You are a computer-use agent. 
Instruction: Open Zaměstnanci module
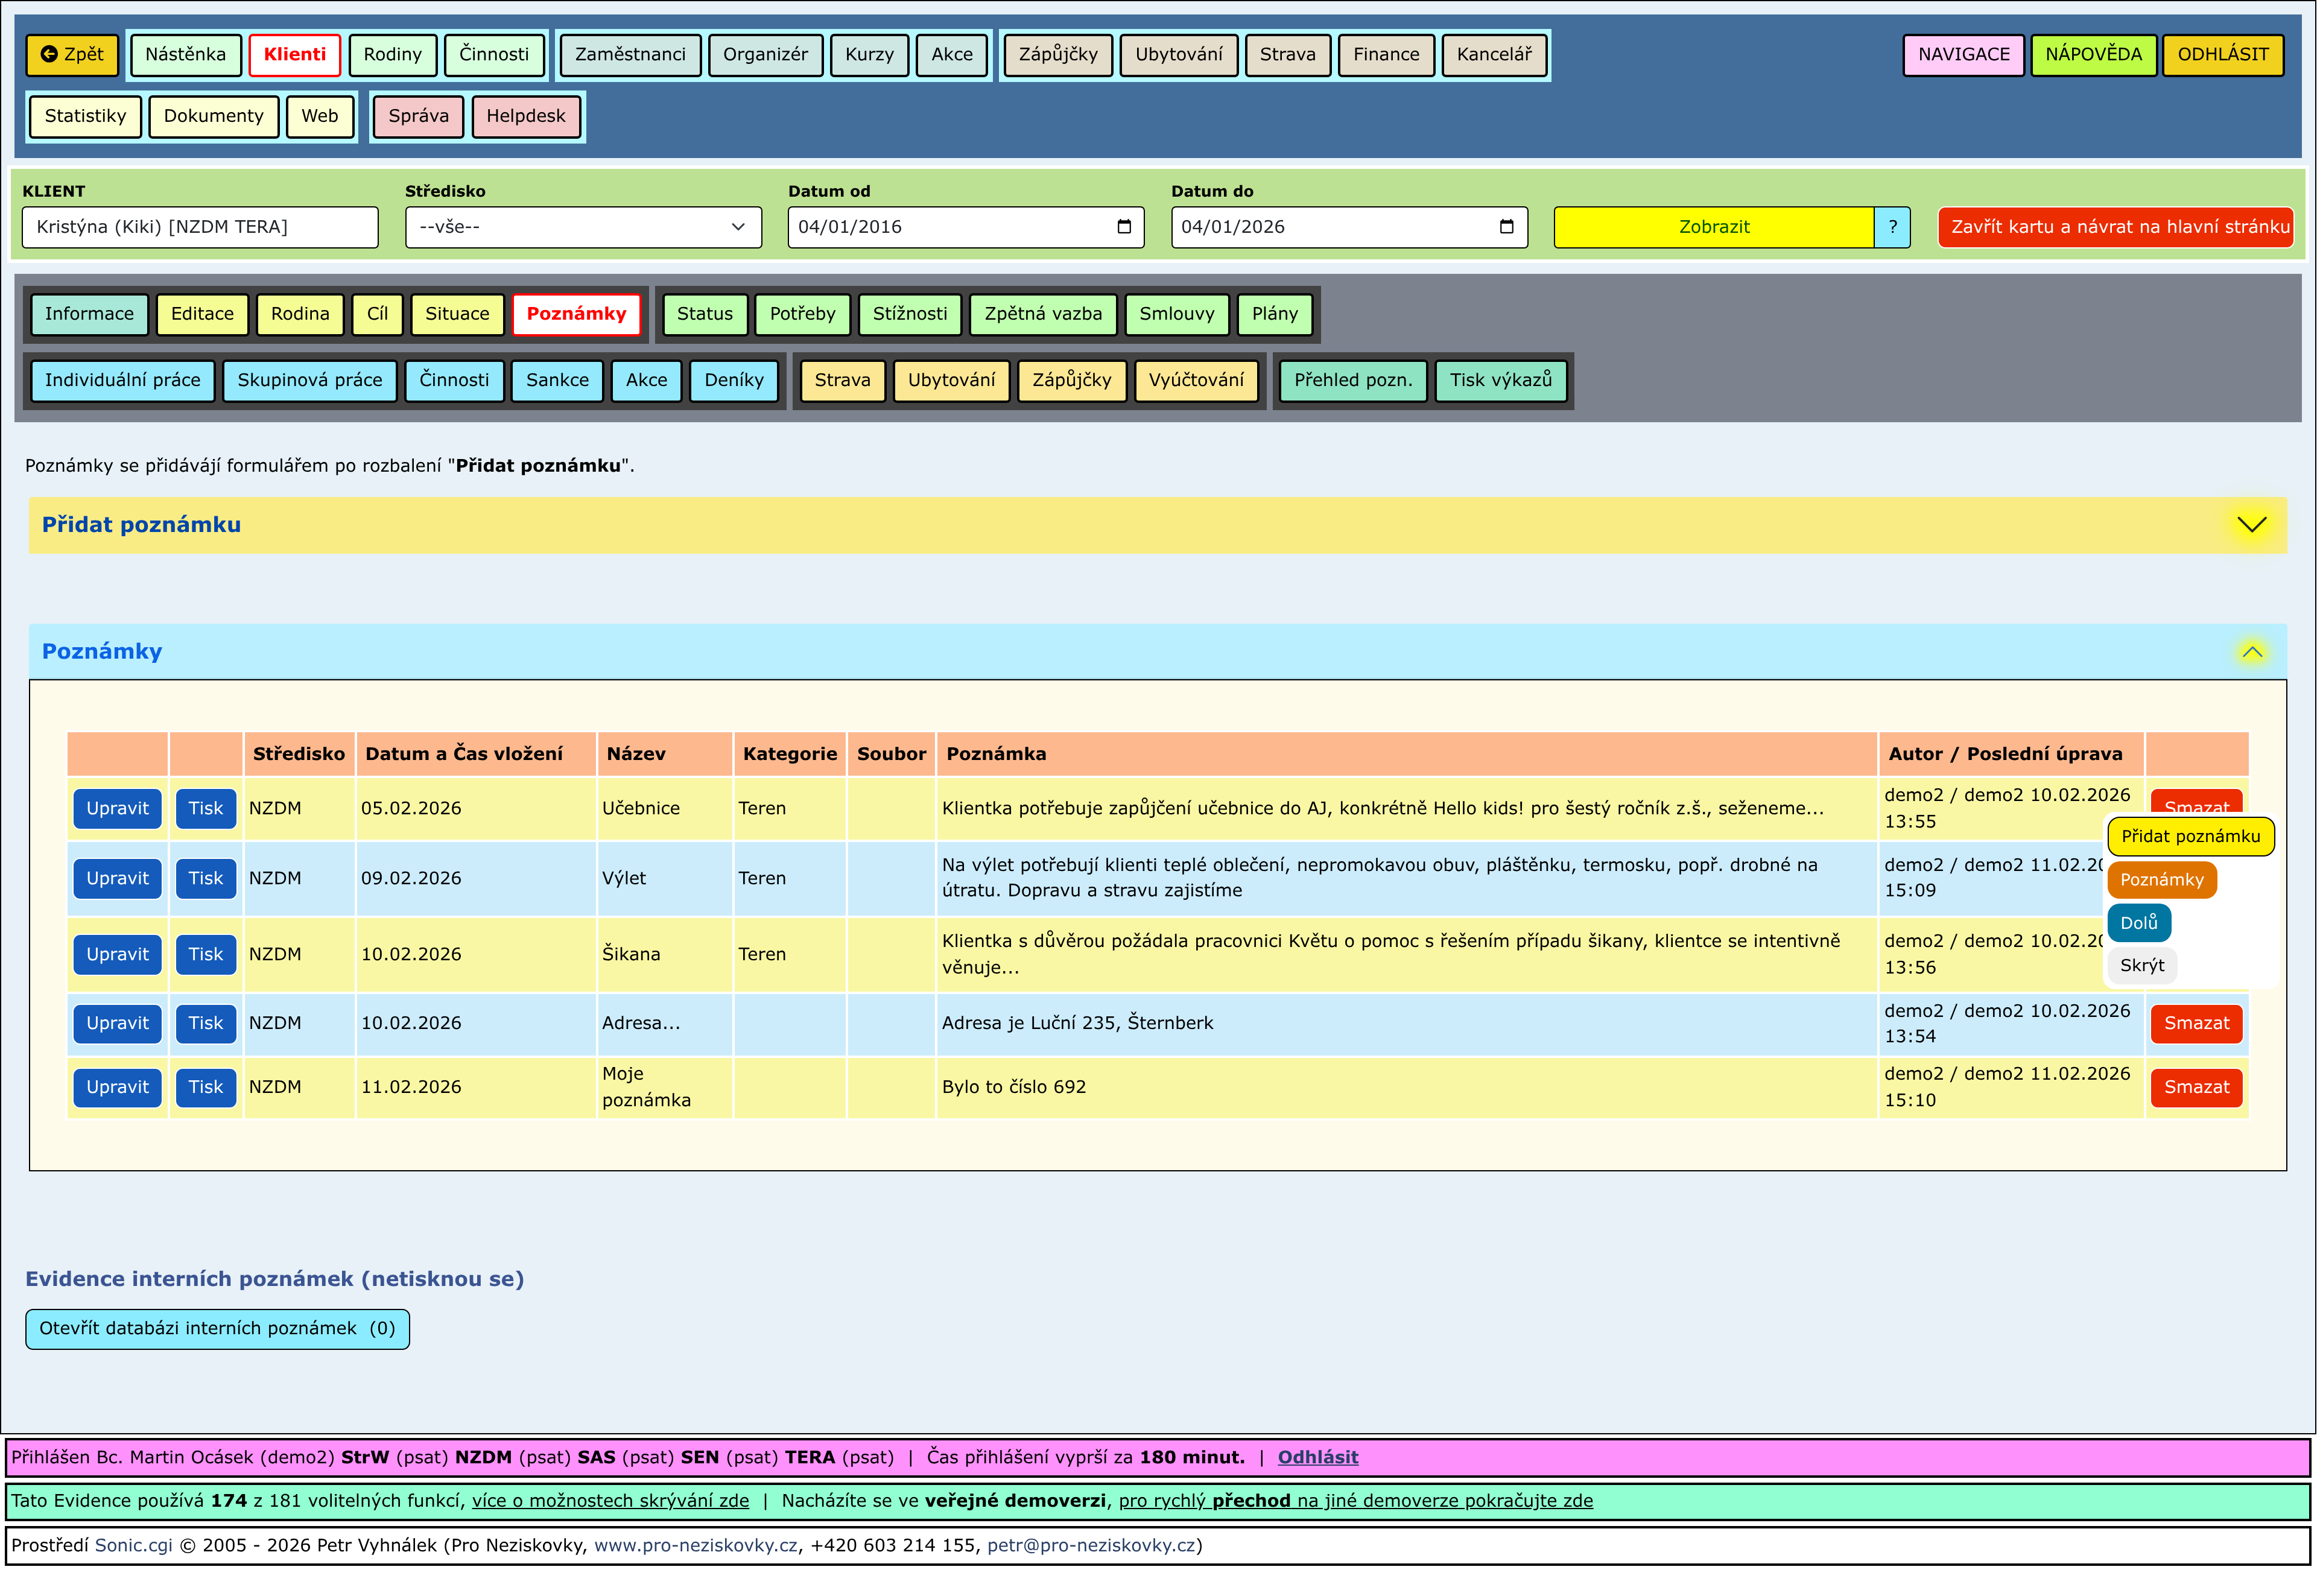[631, 55]
